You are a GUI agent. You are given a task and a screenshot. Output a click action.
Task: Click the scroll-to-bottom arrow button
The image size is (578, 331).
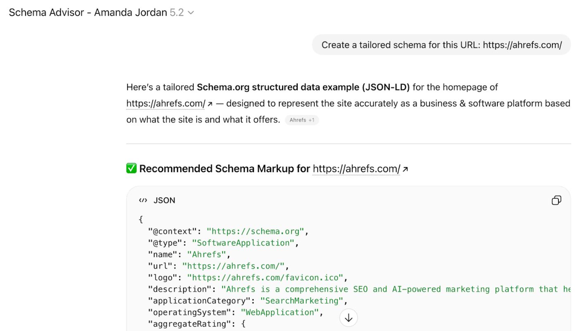[348, 317]
